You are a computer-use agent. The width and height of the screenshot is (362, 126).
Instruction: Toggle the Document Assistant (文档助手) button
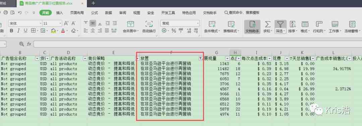point(252,27)
